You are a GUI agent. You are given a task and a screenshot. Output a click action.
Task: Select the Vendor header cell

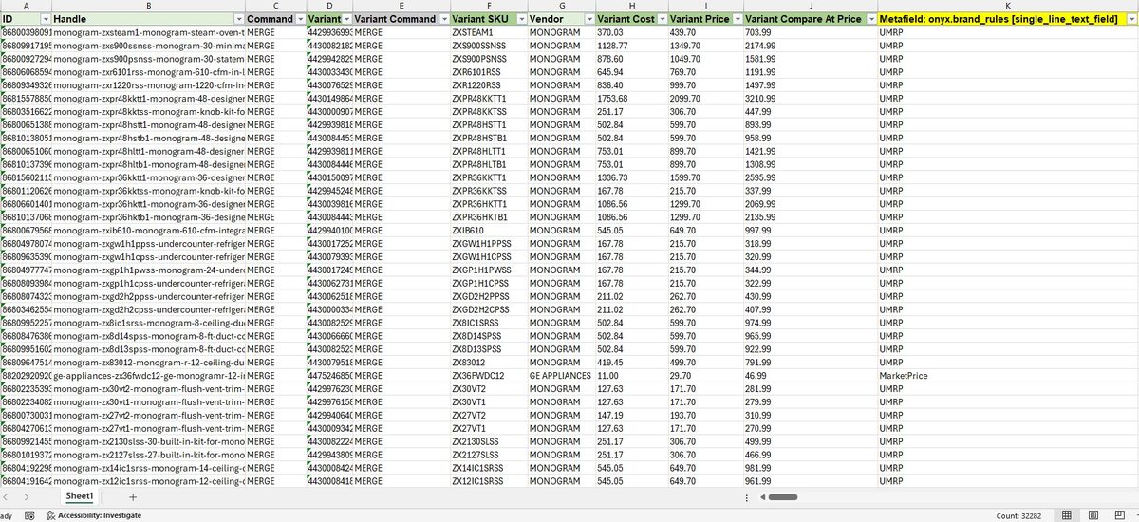click(x=560, y=19)
